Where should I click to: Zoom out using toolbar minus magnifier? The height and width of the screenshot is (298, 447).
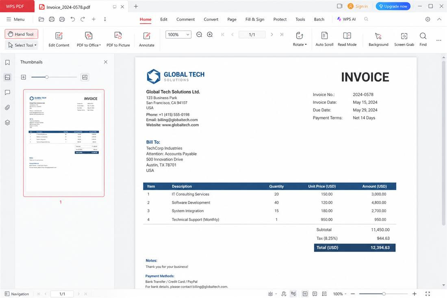[x=199, y=35]
